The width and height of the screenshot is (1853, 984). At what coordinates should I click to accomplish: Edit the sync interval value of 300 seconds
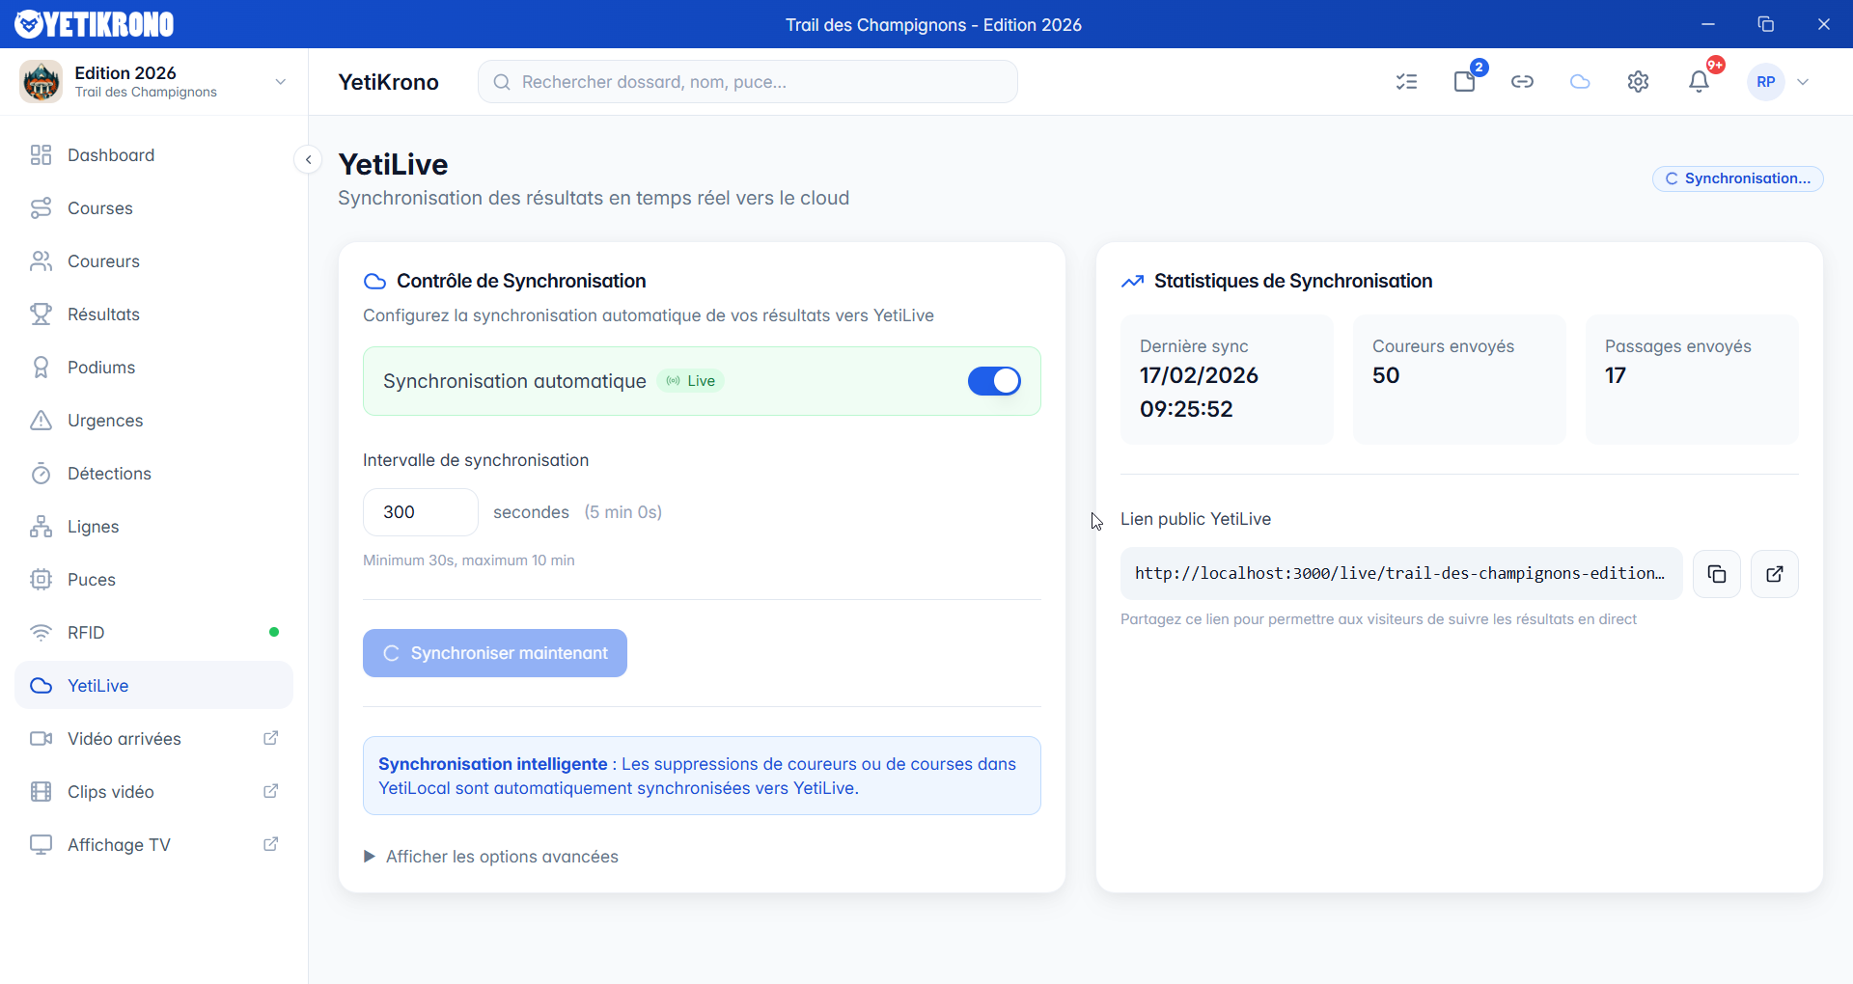(x=419, y=511)
